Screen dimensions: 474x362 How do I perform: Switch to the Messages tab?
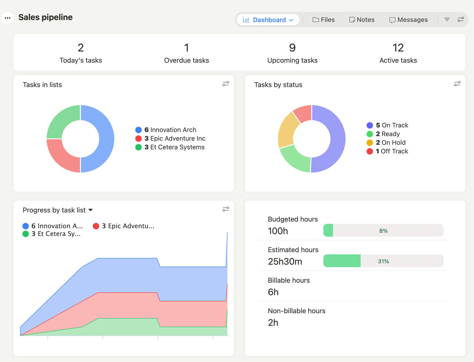pyautogui.click(x=408, y=20)
